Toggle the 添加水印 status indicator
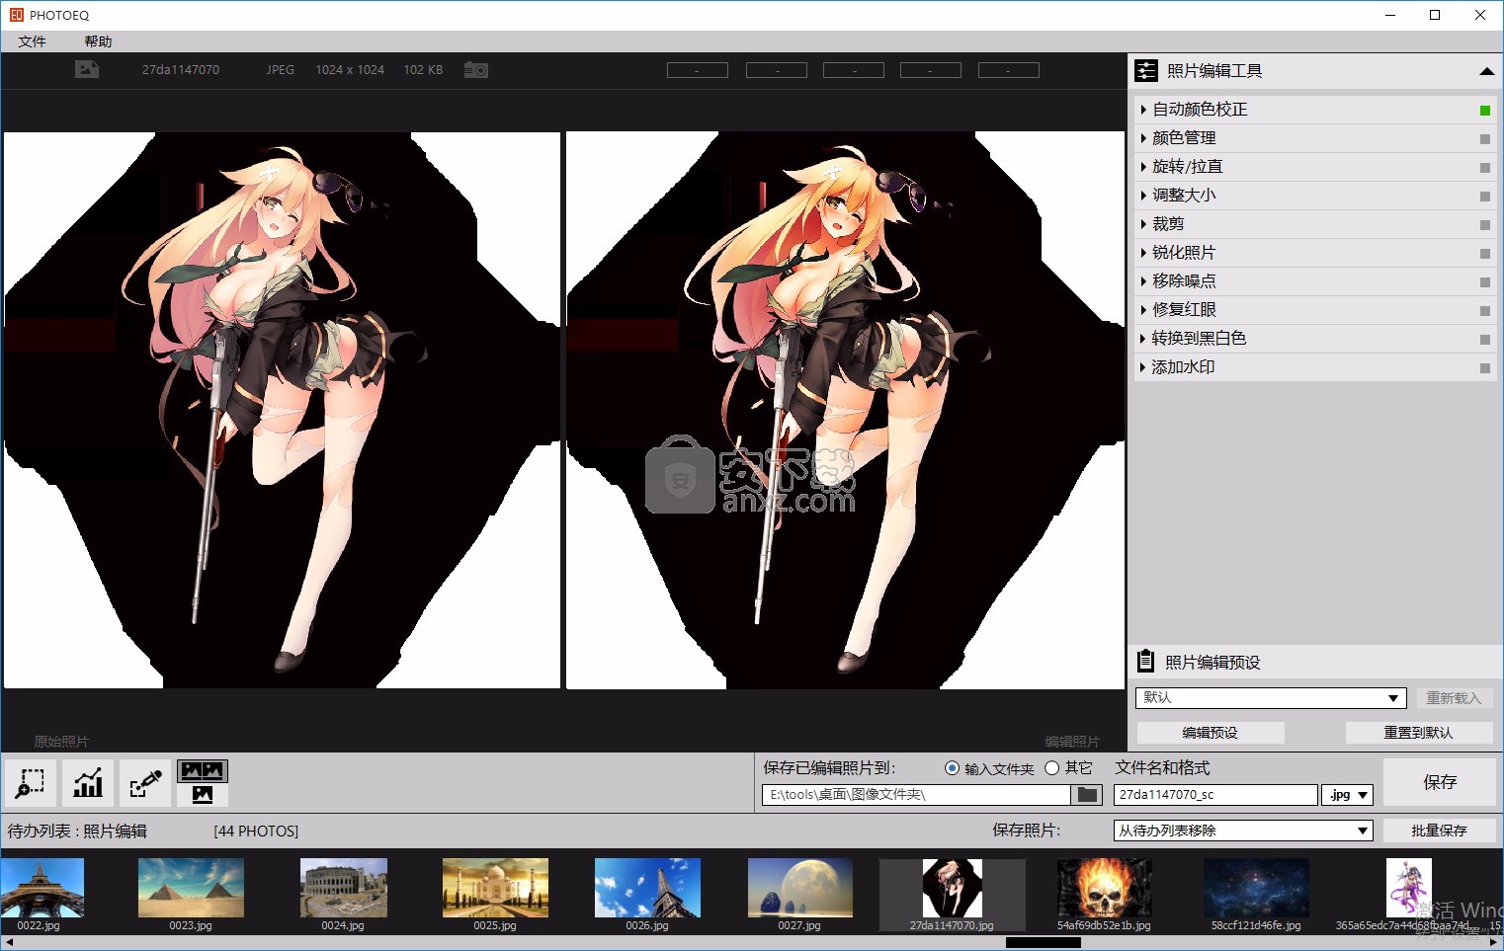The width and height of the screenshot is (1504, 951). (1484, 367)
